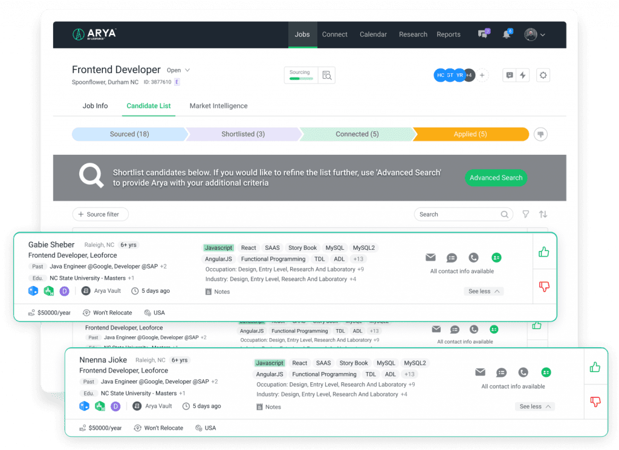Click the search magnifier in Search field

click(505, 214)
